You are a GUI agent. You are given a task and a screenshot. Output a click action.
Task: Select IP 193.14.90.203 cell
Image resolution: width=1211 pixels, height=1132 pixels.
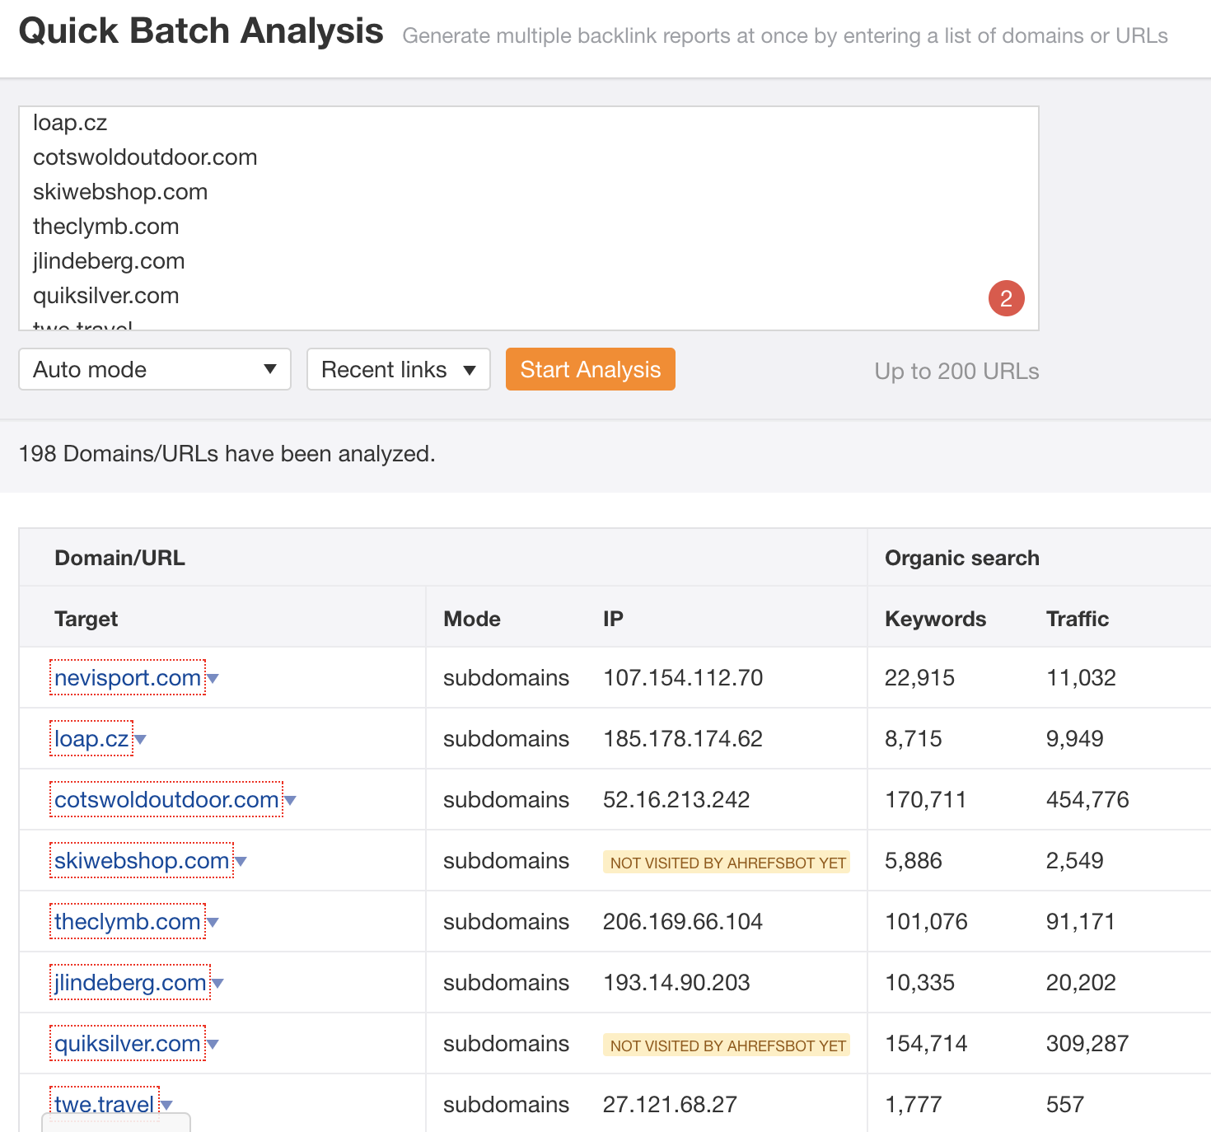(x=676, y=982)
